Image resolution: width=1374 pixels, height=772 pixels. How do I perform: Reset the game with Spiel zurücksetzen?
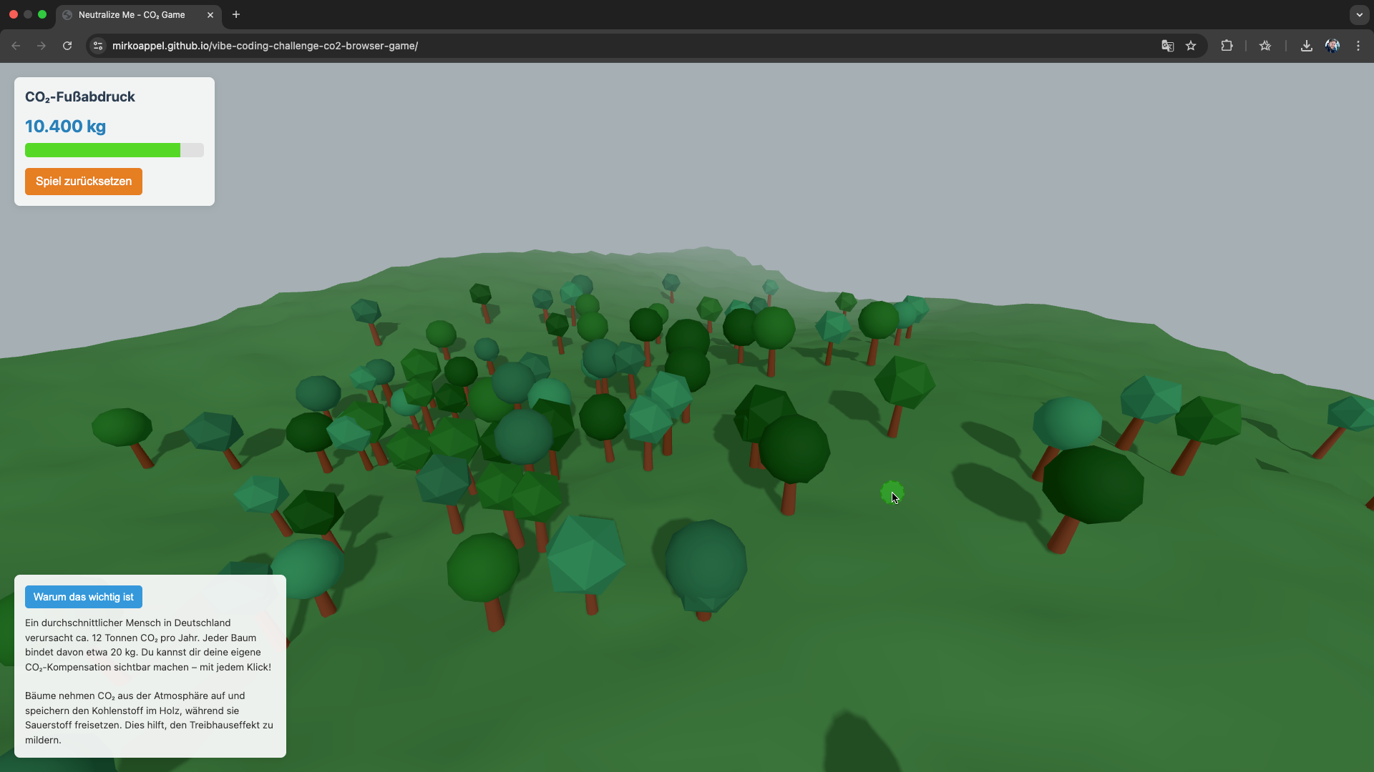coord(84,182)
